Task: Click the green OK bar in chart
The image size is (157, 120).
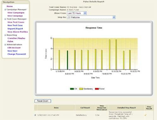Action: (x=68, y=60)
